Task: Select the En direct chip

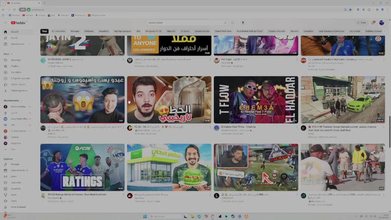Action: click(x=185, y=31)
